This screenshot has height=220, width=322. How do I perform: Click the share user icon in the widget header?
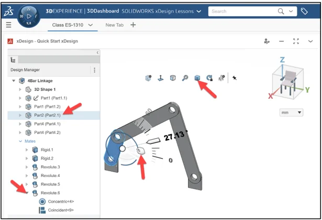tap(267, 41)
